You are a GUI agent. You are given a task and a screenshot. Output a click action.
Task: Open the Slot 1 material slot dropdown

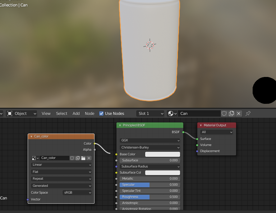pyautogui.click(x=150, y=113)
